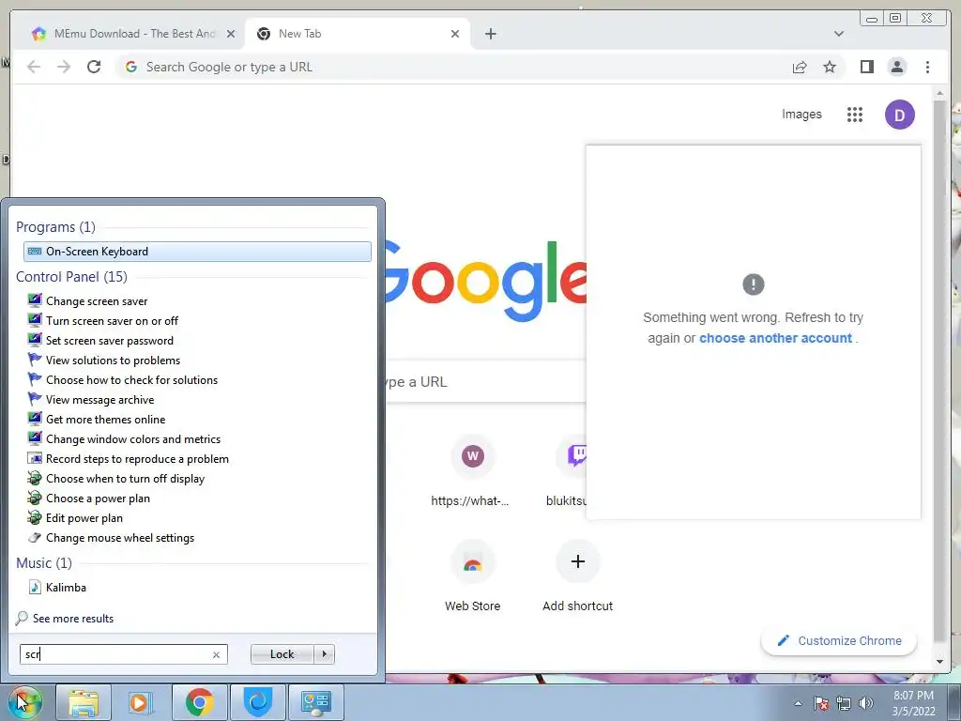This screenshot has height=721, width=961.
Task: Select Set screen saver password
Action: coord(110,340)
